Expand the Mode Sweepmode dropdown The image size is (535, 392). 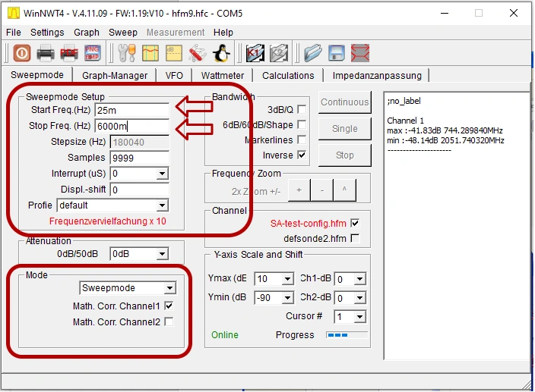coord(169,288)
